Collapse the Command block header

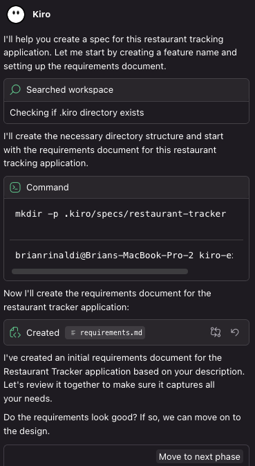click(x=126, y=188)
